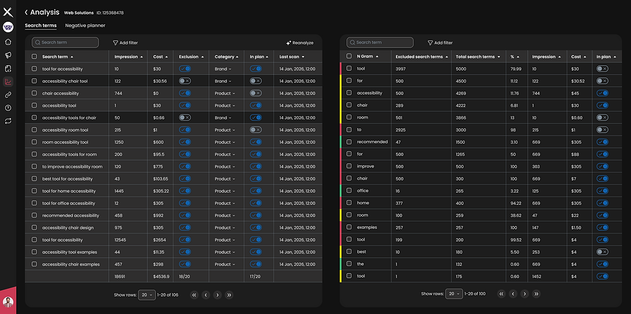Viewport: 631px width, 314px height.
Task: Toggle In plan for 'chair accessibility'
Action: (x=256, y=93)
